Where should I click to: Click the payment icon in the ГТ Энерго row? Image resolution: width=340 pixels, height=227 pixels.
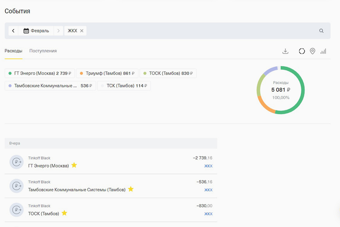click(16, 162)
